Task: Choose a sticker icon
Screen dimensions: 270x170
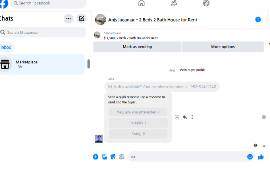Action: [x=113, y=157]
